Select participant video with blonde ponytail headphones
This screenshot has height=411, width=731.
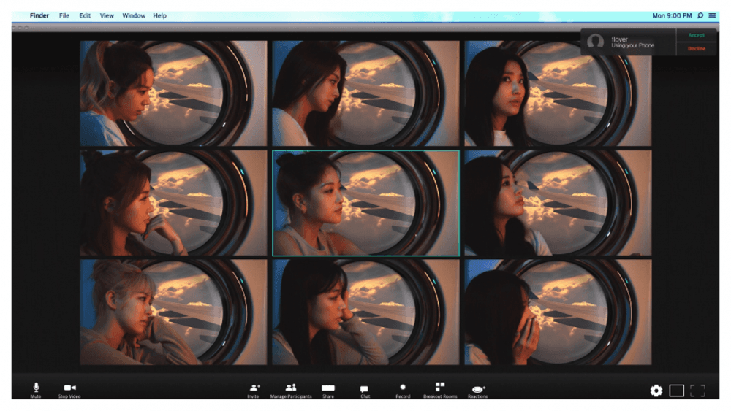pos(173,93)
